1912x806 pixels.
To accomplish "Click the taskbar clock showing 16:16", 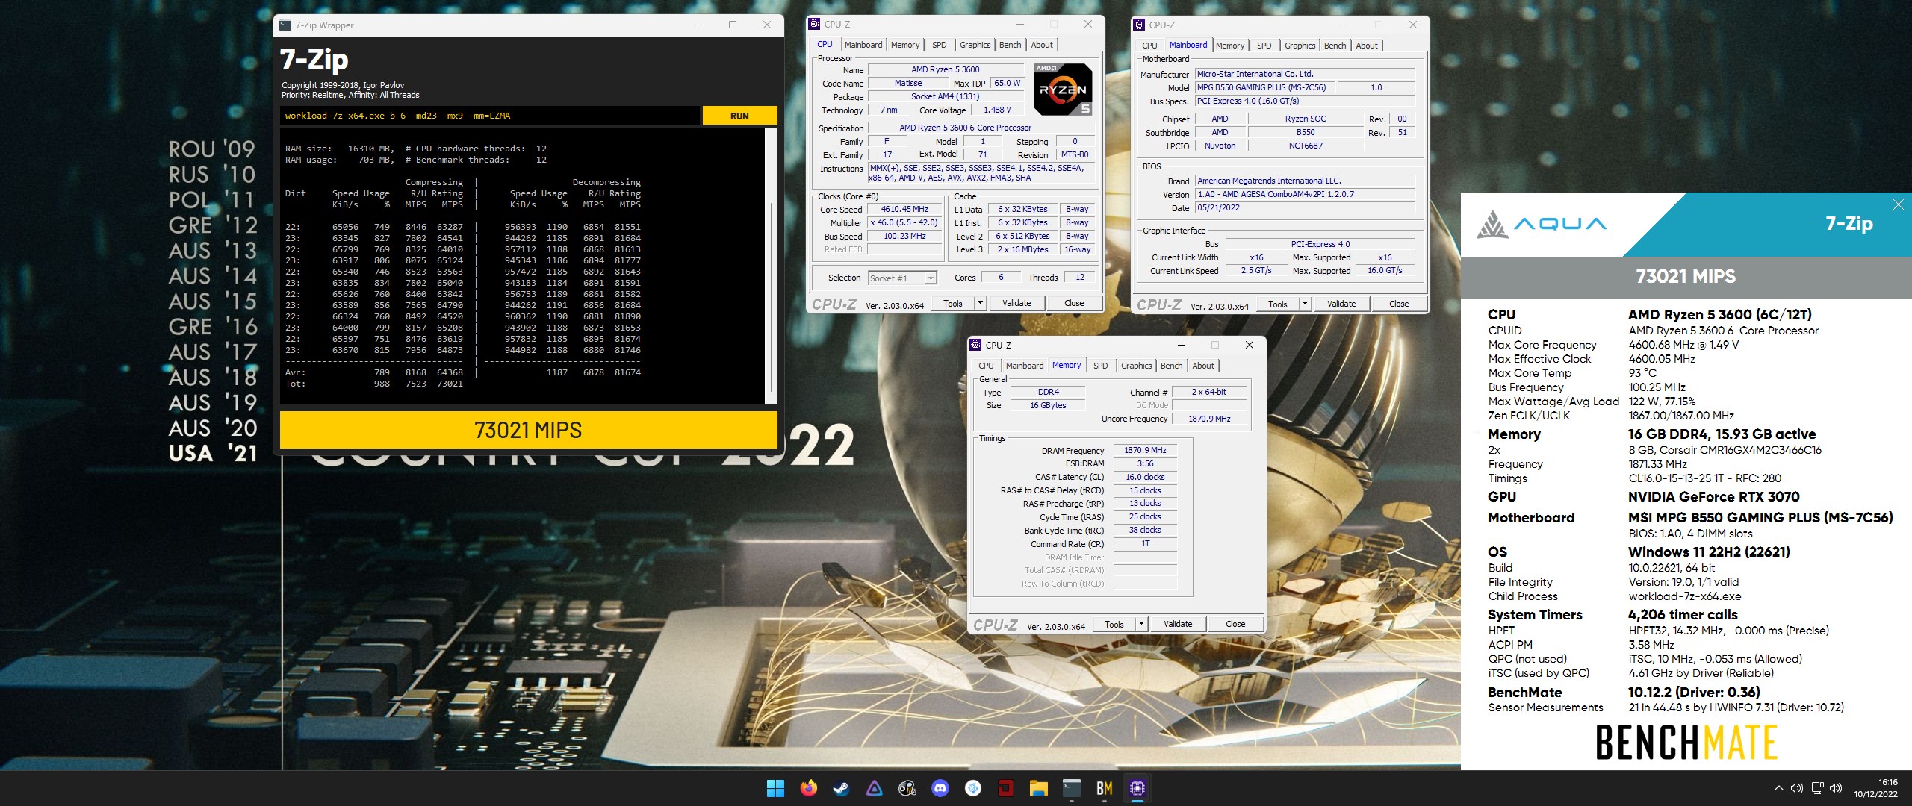I will pos(1875,788).
